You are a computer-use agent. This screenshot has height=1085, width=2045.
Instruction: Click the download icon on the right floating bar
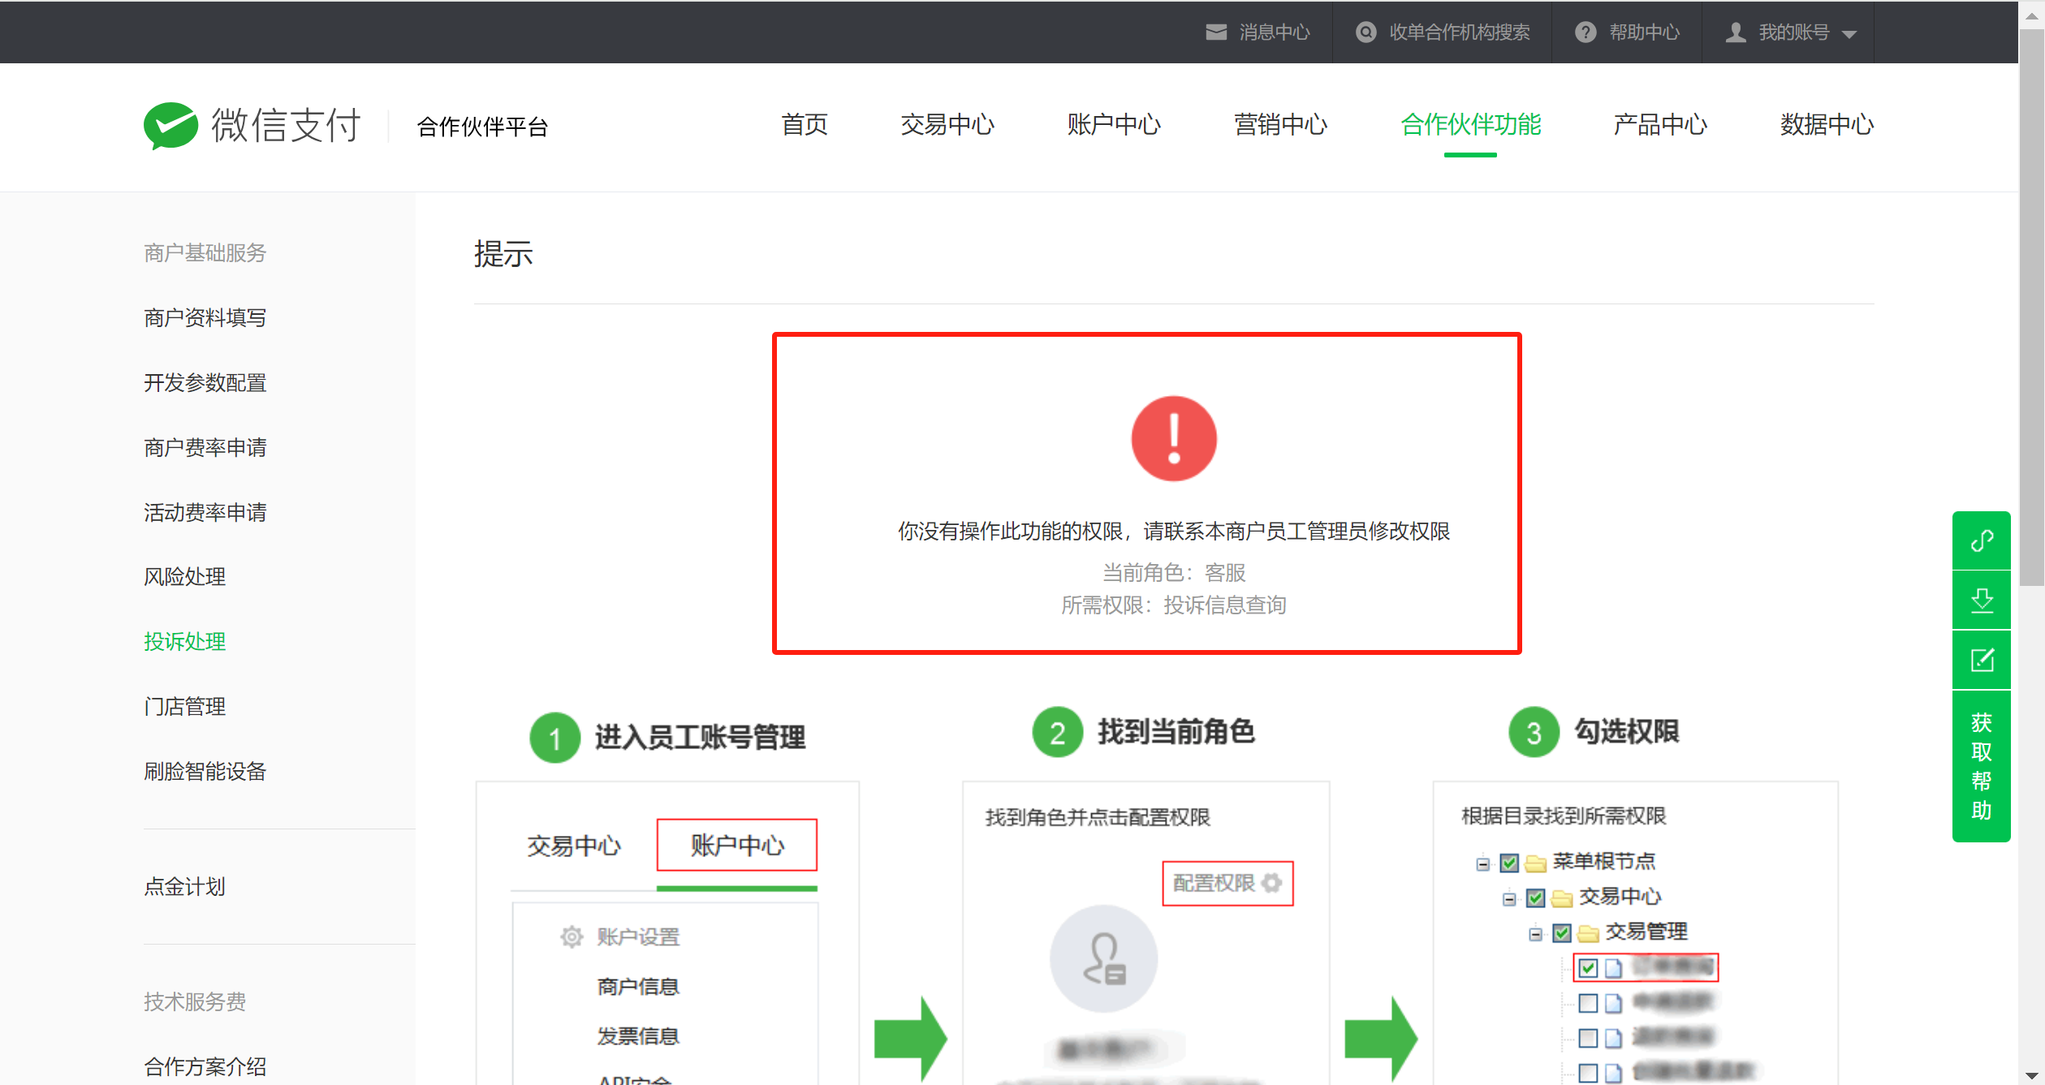[x=1981, y=601]
